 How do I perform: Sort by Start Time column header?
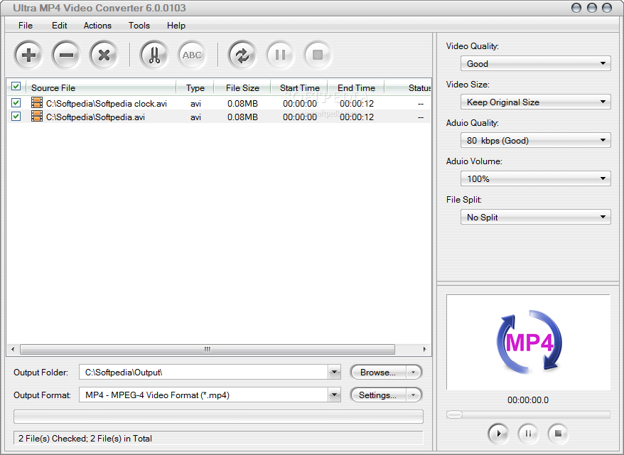(299, 87)
